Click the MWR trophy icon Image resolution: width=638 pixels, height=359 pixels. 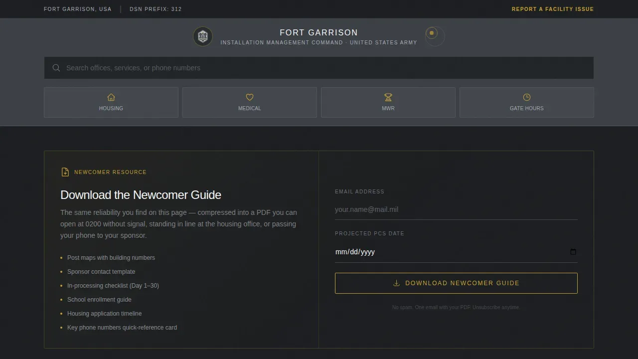click(388, 97)
